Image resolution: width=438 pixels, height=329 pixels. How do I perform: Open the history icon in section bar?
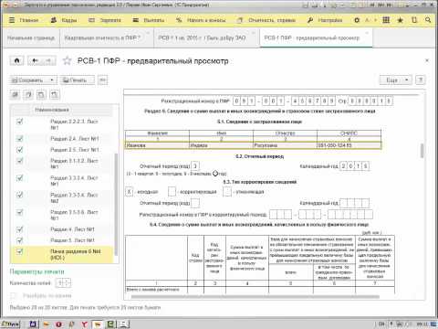(414, 20)
